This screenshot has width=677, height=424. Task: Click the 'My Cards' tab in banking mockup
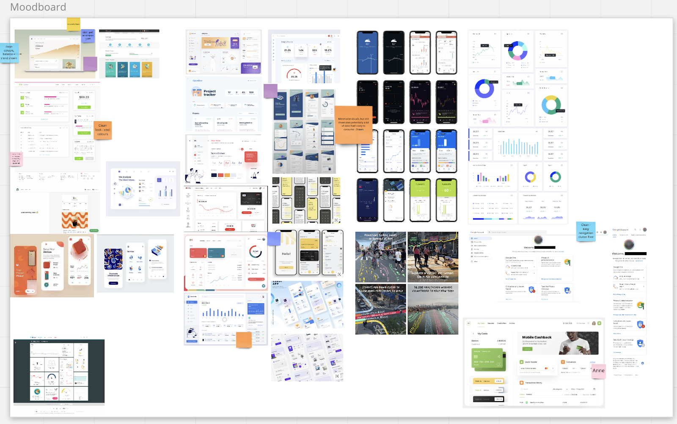tap(481, 323)
